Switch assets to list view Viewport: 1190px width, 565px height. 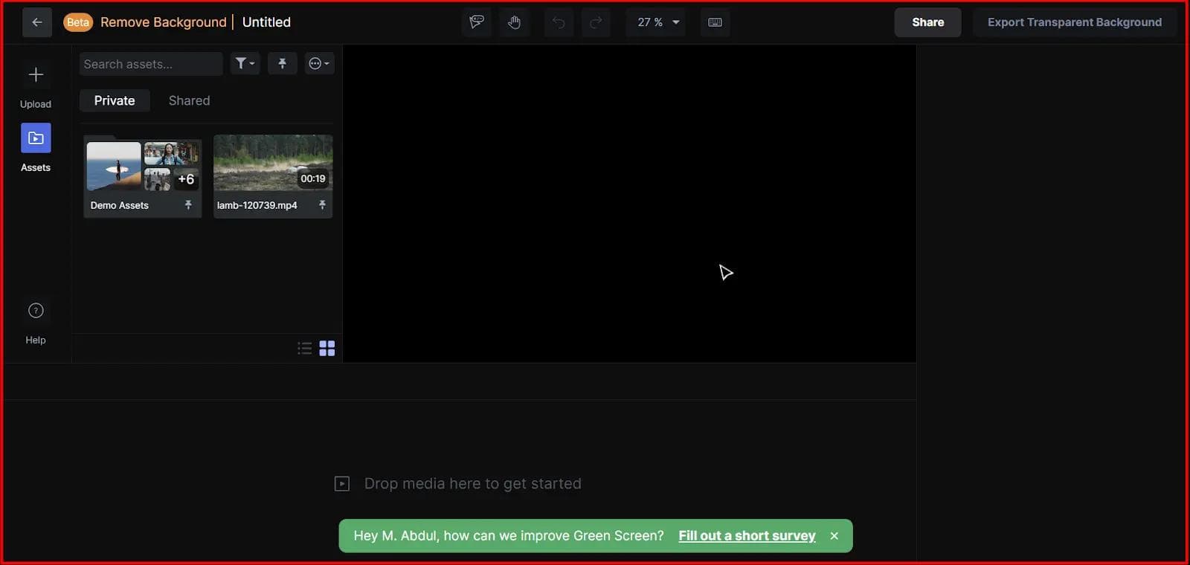(304, 349)
